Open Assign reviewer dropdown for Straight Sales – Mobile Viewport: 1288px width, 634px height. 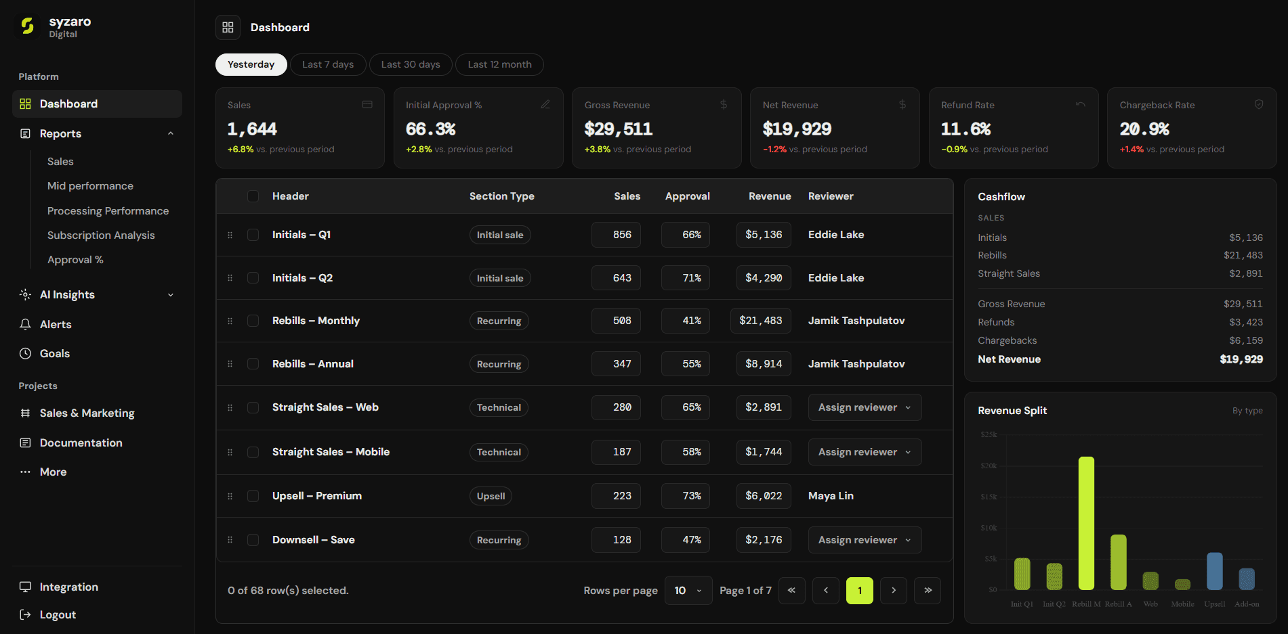coord(865,452)
